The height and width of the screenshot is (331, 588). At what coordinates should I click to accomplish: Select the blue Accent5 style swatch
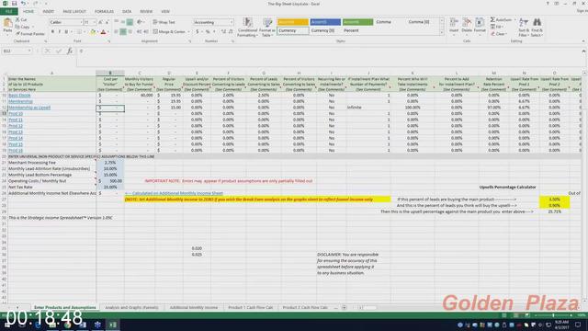[x=325, y=22]
